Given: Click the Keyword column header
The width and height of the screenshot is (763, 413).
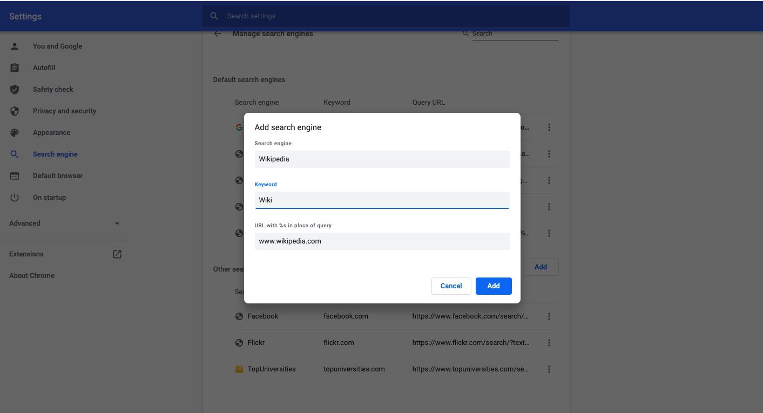Looking at the screenshot, I should 337,103.
